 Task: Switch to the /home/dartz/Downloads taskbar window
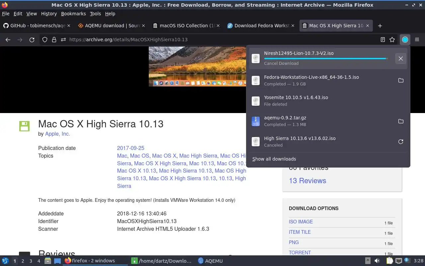click(162, 261)
